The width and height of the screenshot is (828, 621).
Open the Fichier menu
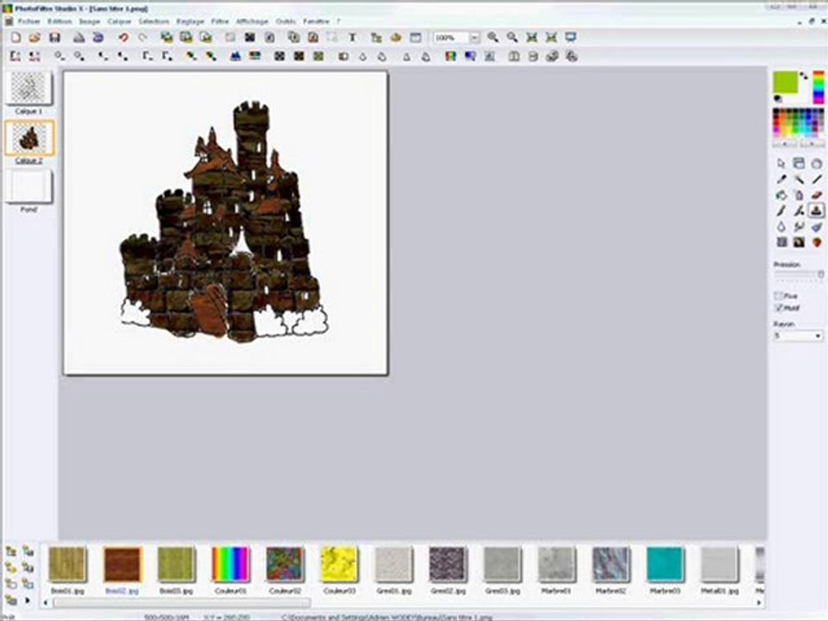(29, 22)
